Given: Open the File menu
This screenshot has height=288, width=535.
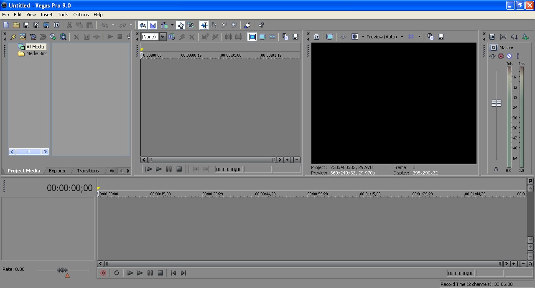Looking at the screenshot, I should [x=5, y=15].
